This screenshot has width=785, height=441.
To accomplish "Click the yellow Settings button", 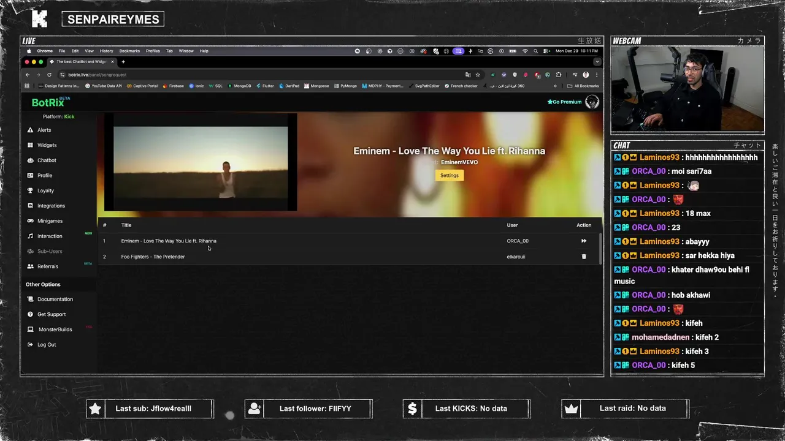I will [x=449, y=175].
